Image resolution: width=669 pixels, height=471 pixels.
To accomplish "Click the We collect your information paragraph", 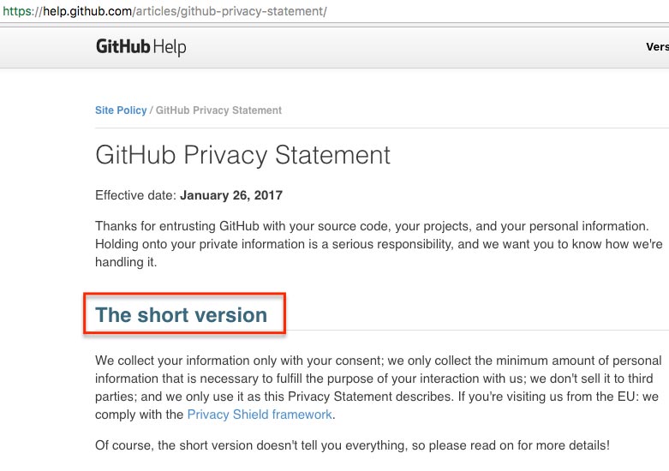I will click(x=379, y=387).
